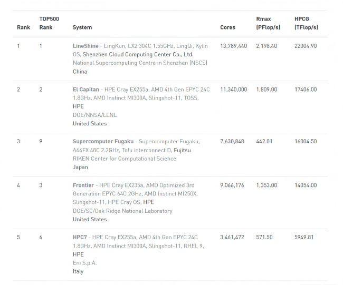This screenshot has height=285, width=343.
Task: Click the System column header
Action: (x=82, y=27)
